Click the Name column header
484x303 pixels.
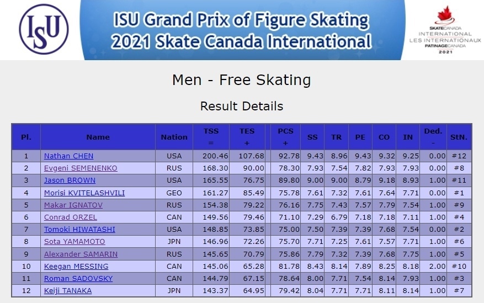[x=98, y=137]
